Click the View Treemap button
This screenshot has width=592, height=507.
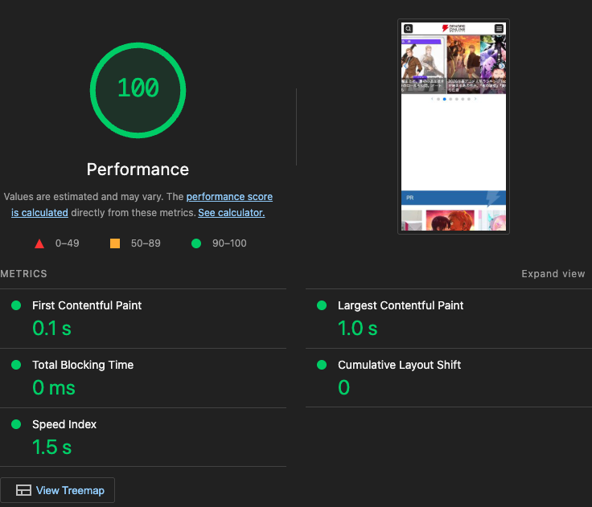58,490
